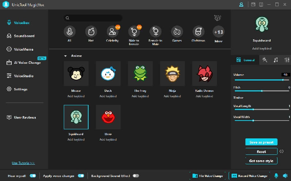
Task: Enable Background Sound Effect toggle
Action: point(136,176)
